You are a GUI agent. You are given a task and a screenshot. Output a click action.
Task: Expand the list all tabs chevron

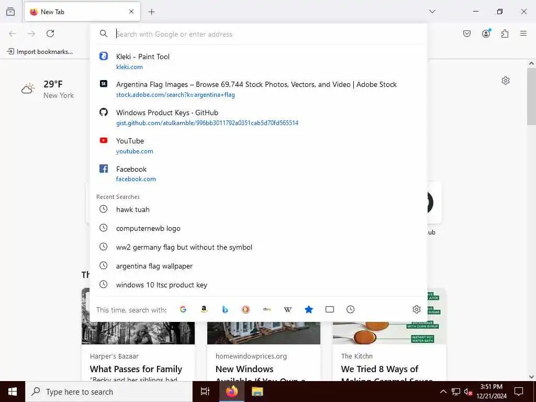[432, 12]
